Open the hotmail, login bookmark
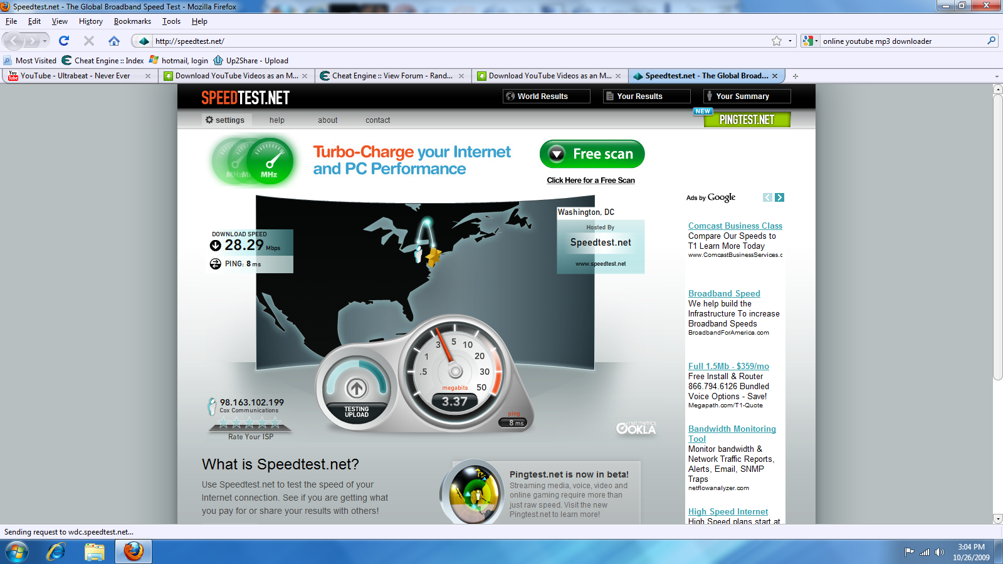Screen dimensions: 1003x564 click(179, 61)
